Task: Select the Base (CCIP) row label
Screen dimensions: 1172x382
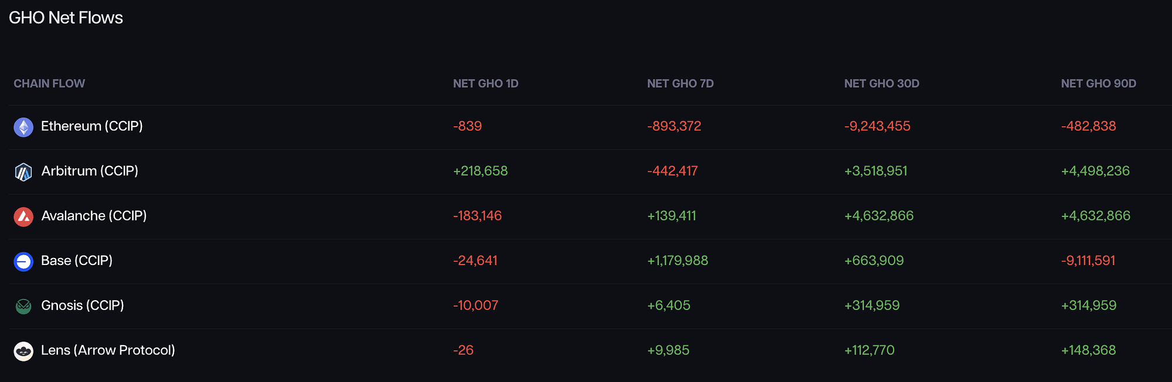Action: click(x=77, y=260)
